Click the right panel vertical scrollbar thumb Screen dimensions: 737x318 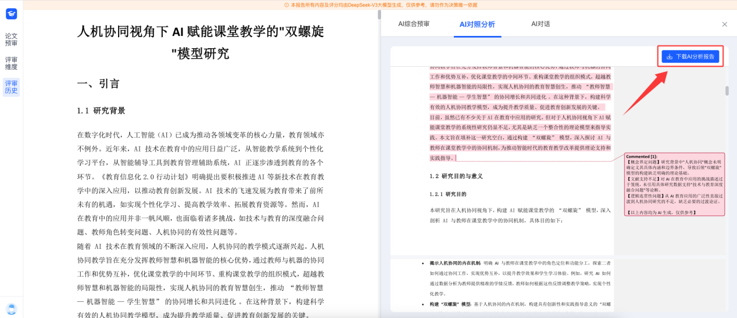tap(727, 91)
